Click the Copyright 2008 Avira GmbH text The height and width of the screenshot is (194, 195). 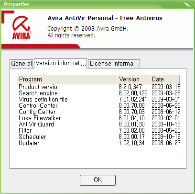click(88, 29)
